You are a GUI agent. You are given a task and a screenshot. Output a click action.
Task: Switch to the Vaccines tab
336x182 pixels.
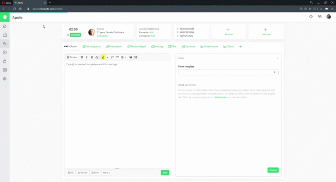point(189,46)
